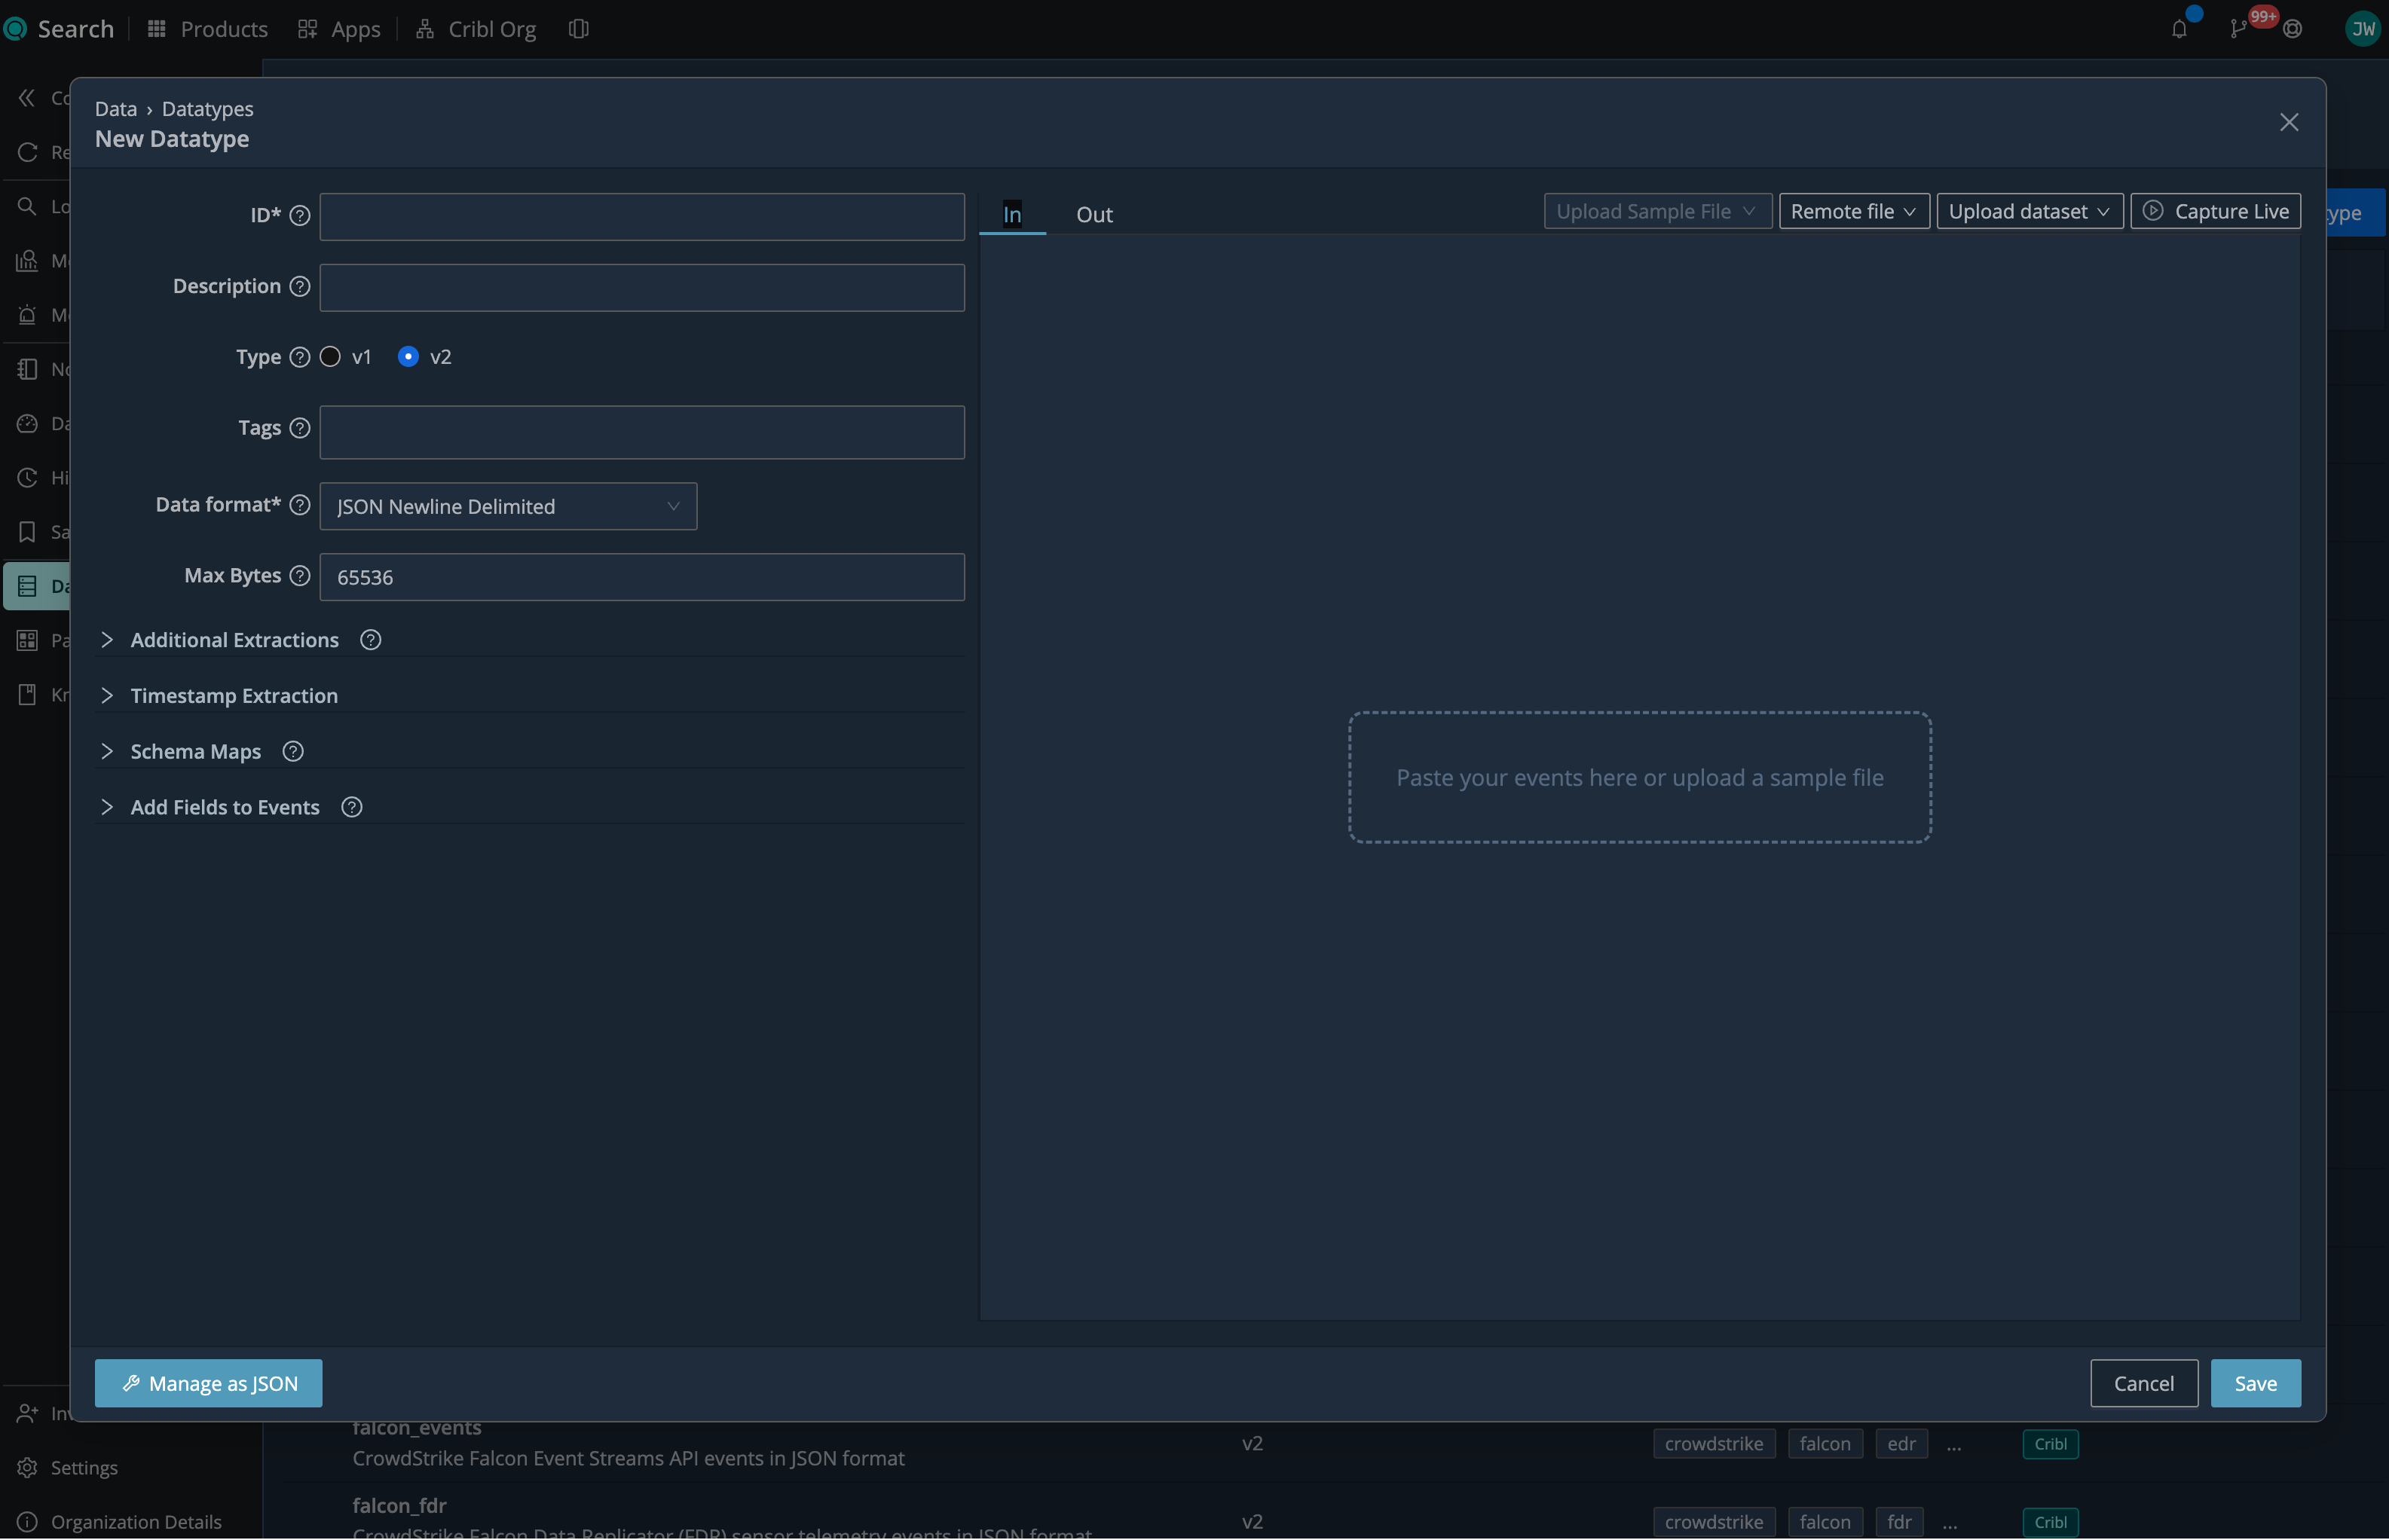Image resolution: width=2389 pixels, height=1540 pixels.
Task: Open the Data format dropdown
Action: (x=508, y=508)
